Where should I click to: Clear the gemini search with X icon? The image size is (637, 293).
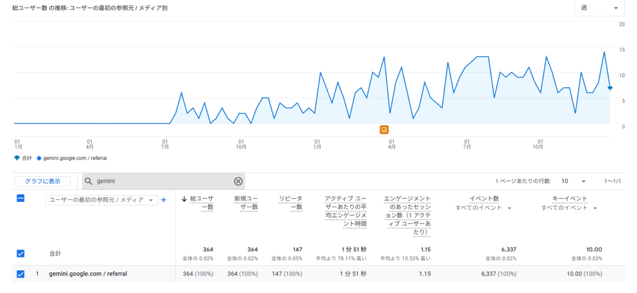(238, 181)
